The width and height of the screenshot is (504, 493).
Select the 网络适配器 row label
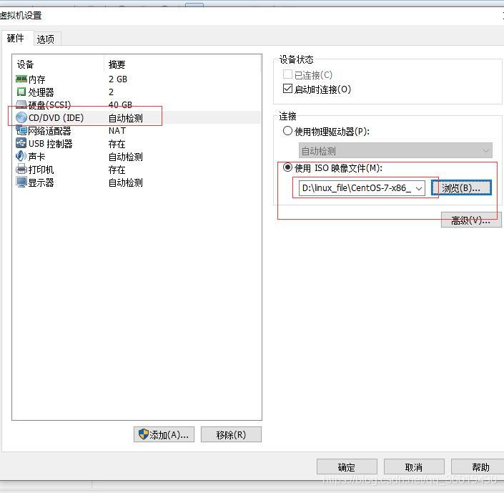49,131
